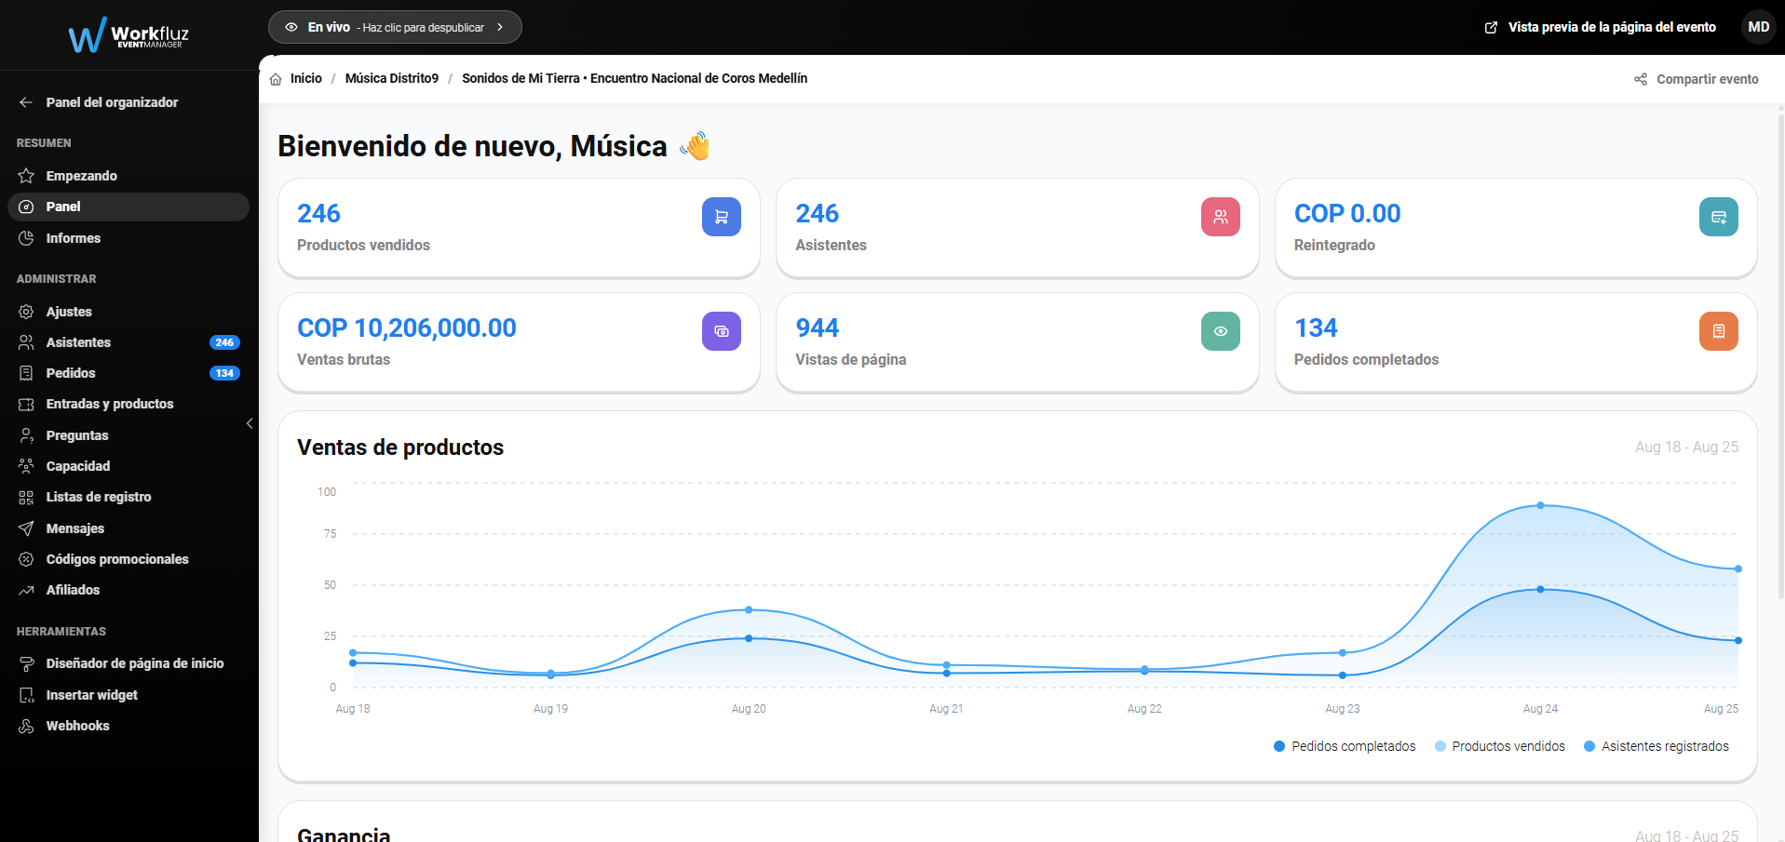Click the 'COP 10,206,000.00' value
1785x842 pixels.
tap(407, 327)
